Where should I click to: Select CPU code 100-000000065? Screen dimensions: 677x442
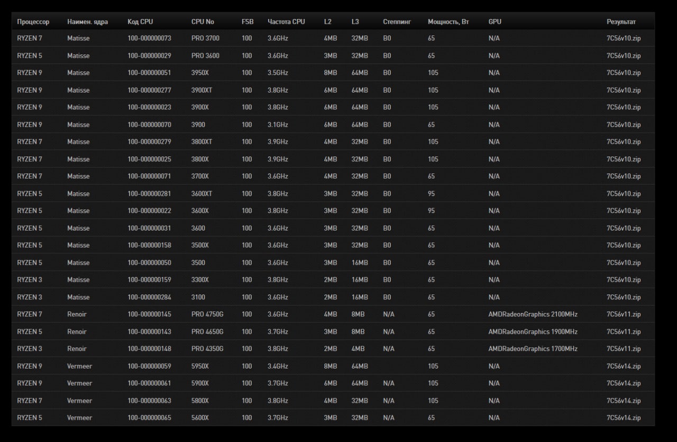tap(149, 418)
